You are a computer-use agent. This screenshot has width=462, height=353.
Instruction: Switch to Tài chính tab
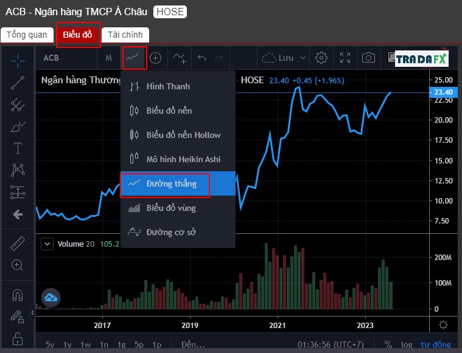(125, 35)
